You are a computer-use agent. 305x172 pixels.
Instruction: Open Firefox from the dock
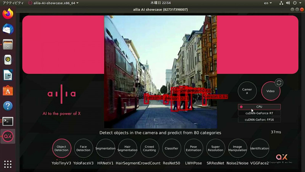8,14
